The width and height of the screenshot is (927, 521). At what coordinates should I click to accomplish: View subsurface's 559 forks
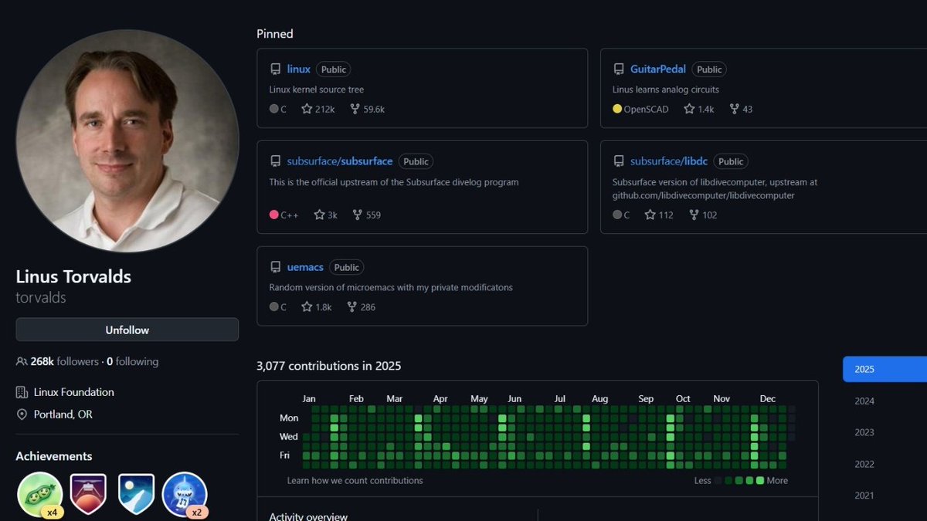point(366,215)
